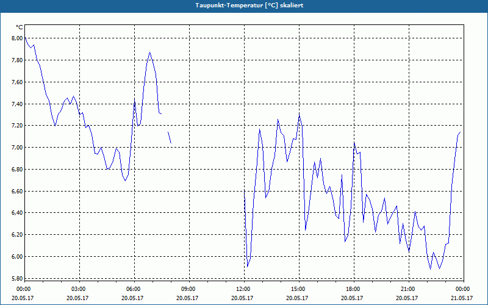Select the 8,00 y-axis value
This screenshot has width=488, height=305.
click(x=18, y=38)
